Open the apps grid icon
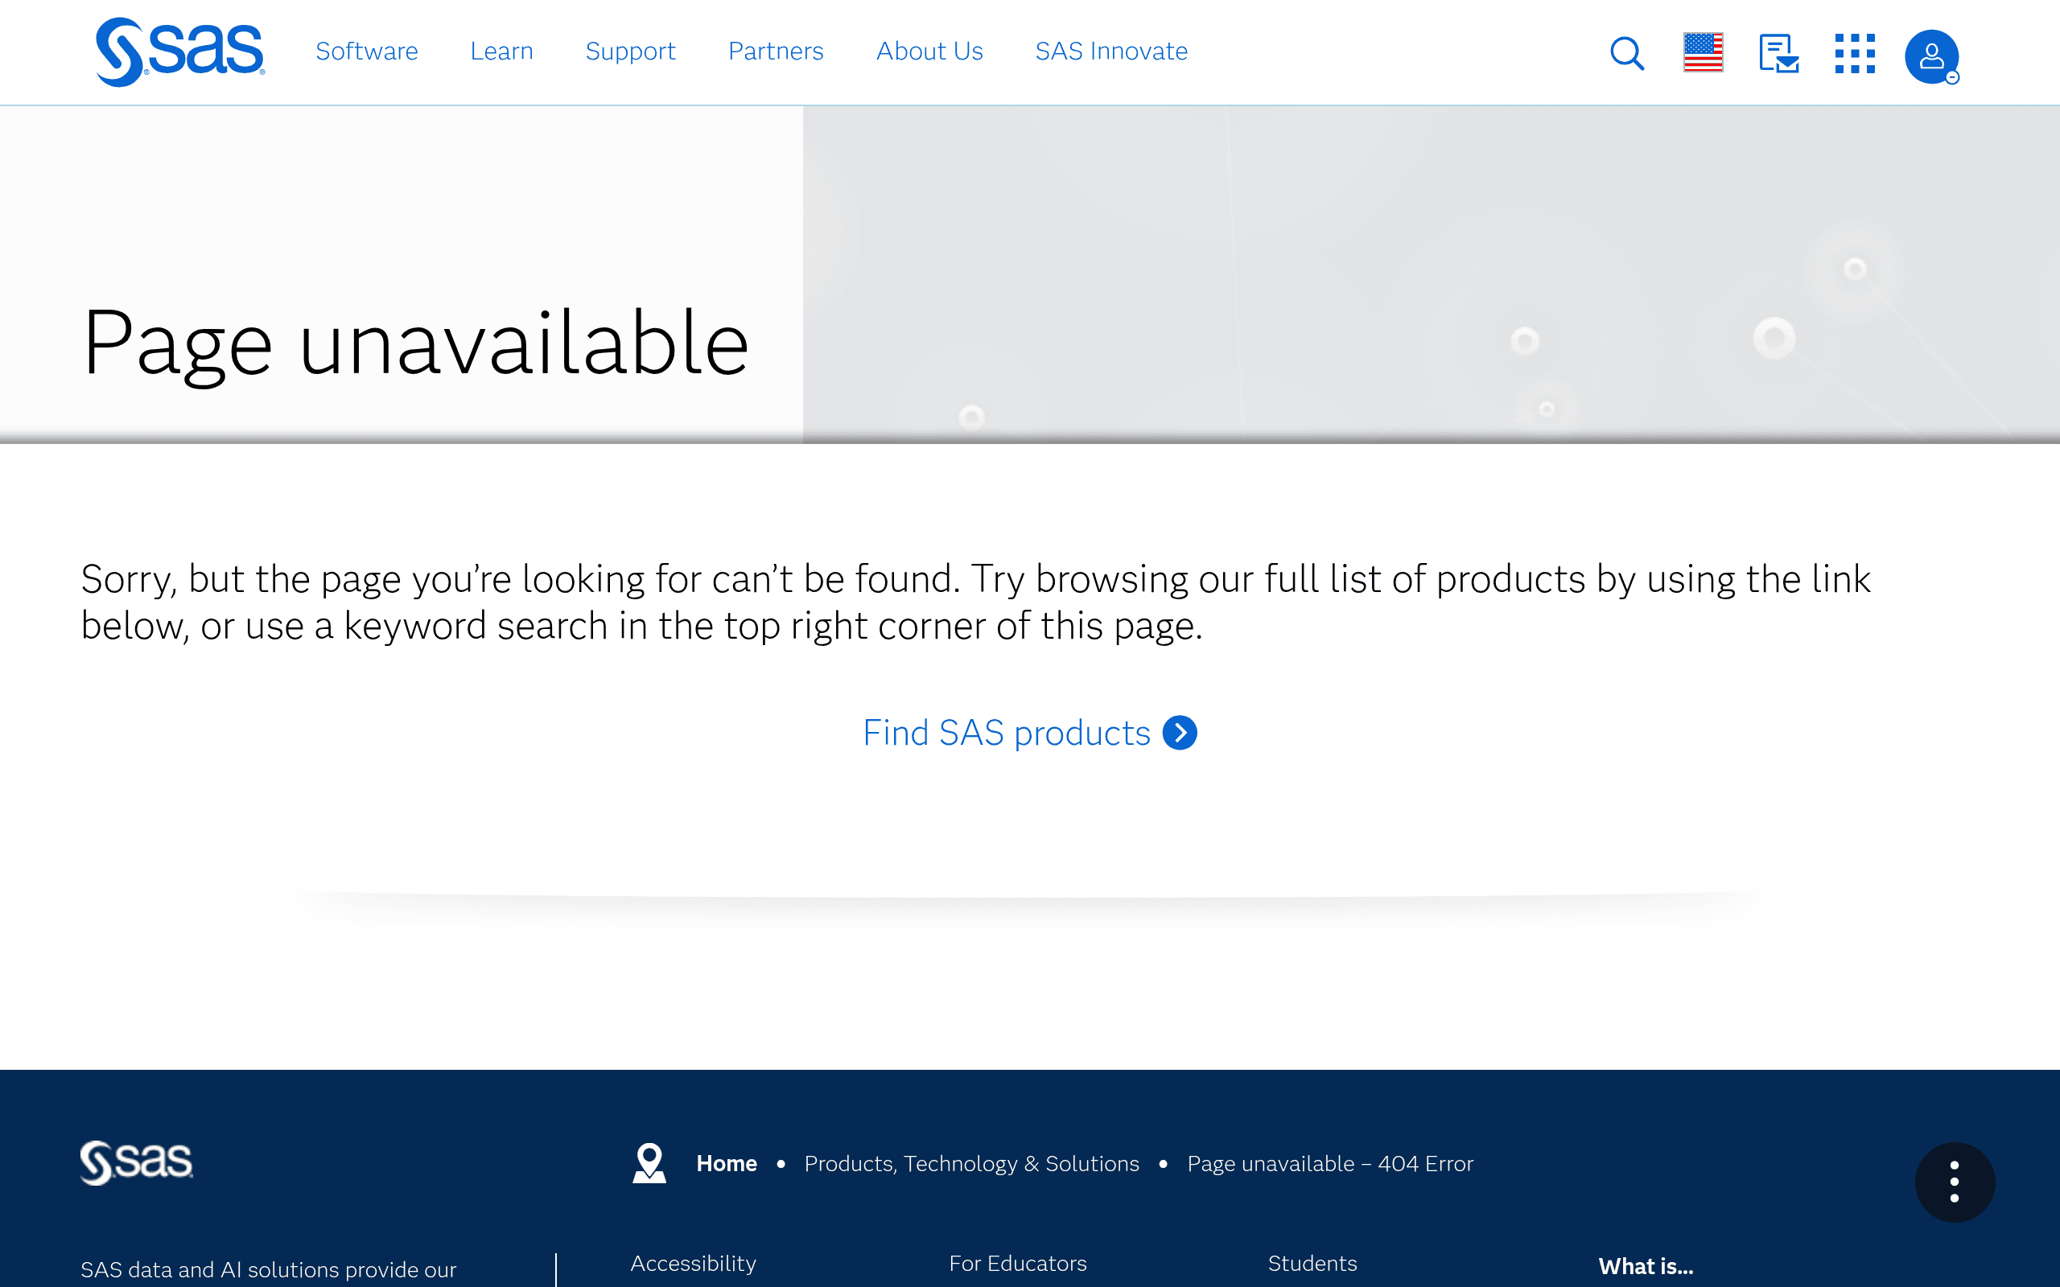 1855,54
